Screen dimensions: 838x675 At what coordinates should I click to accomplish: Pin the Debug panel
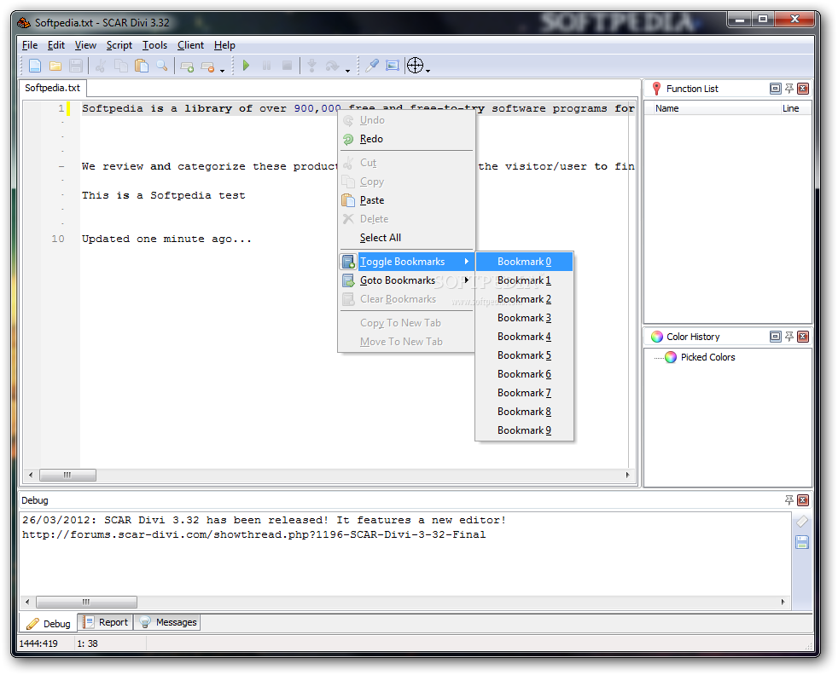click(789, 500)
